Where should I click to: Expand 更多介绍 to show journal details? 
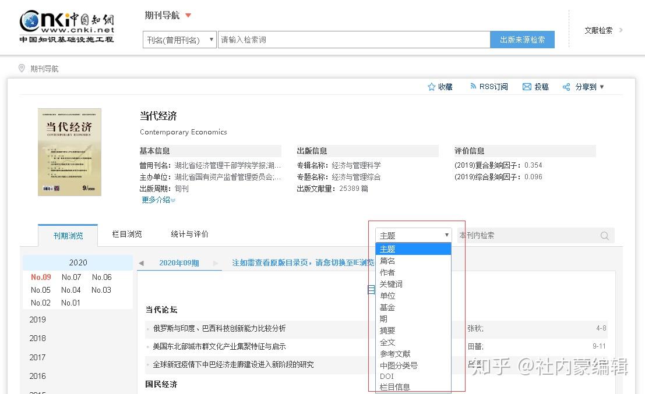point(157,200)
